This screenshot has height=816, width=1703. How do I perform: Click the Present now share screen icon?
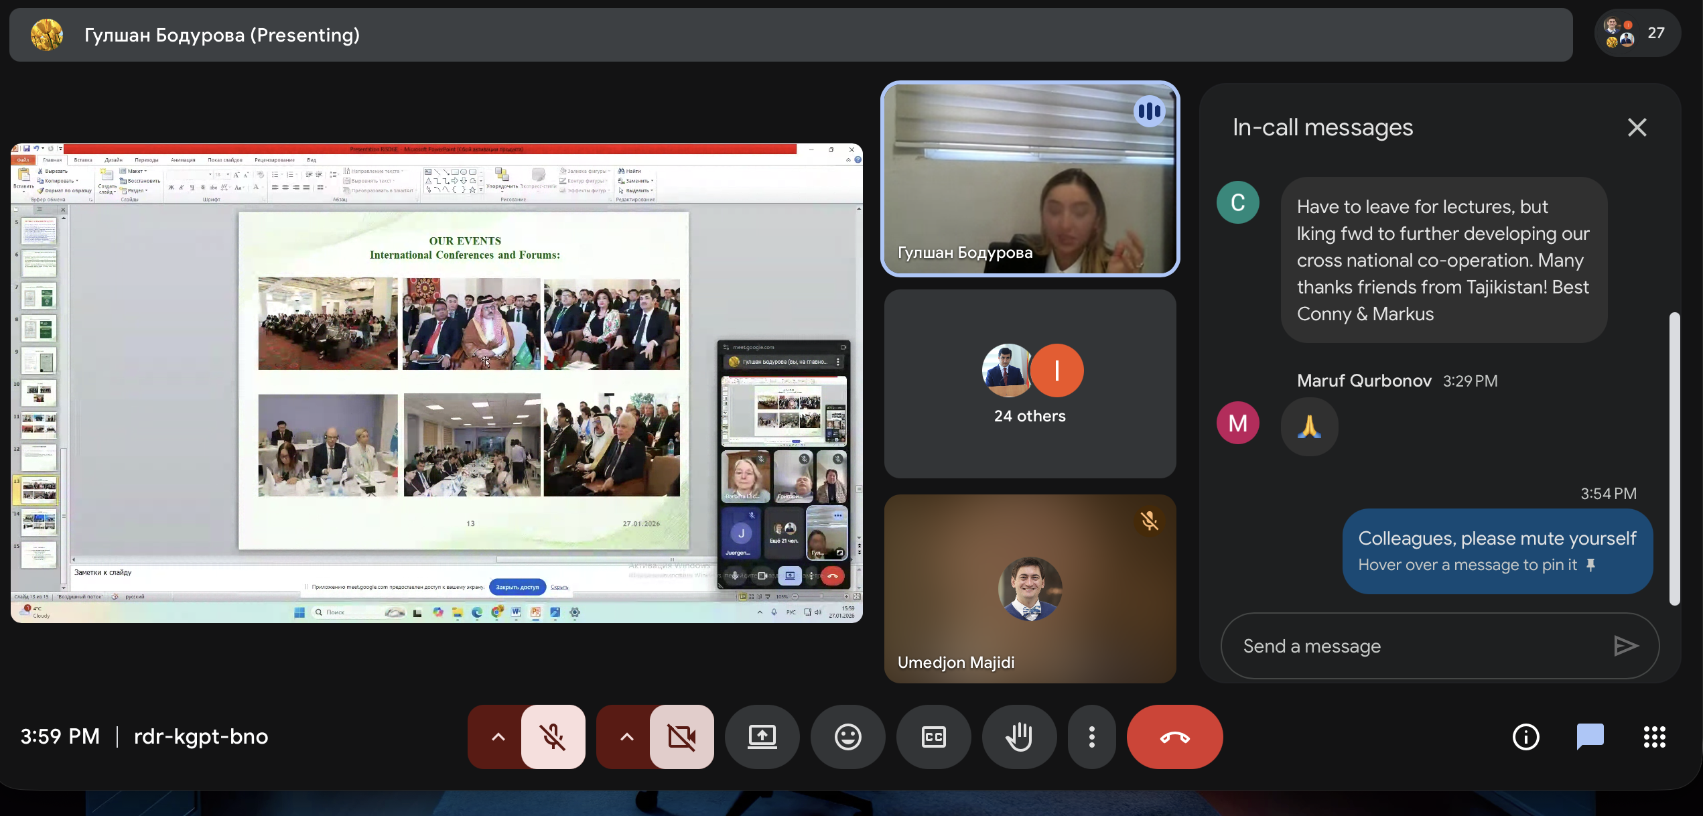762,737
